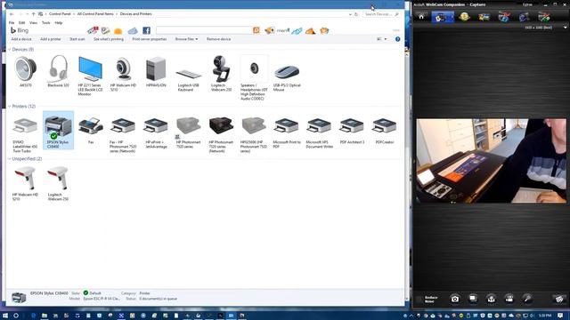Click See what's printing
570x320 pixels.
tap(109, 39)
